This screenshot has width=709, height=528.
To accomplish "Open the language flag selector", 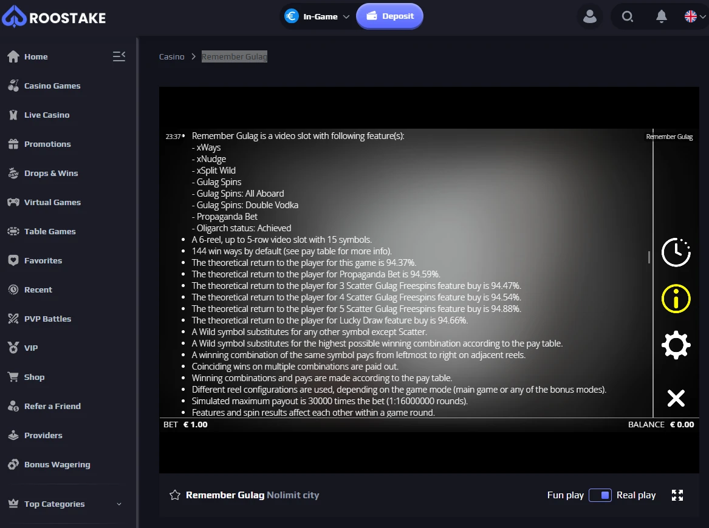I will 694,17.
